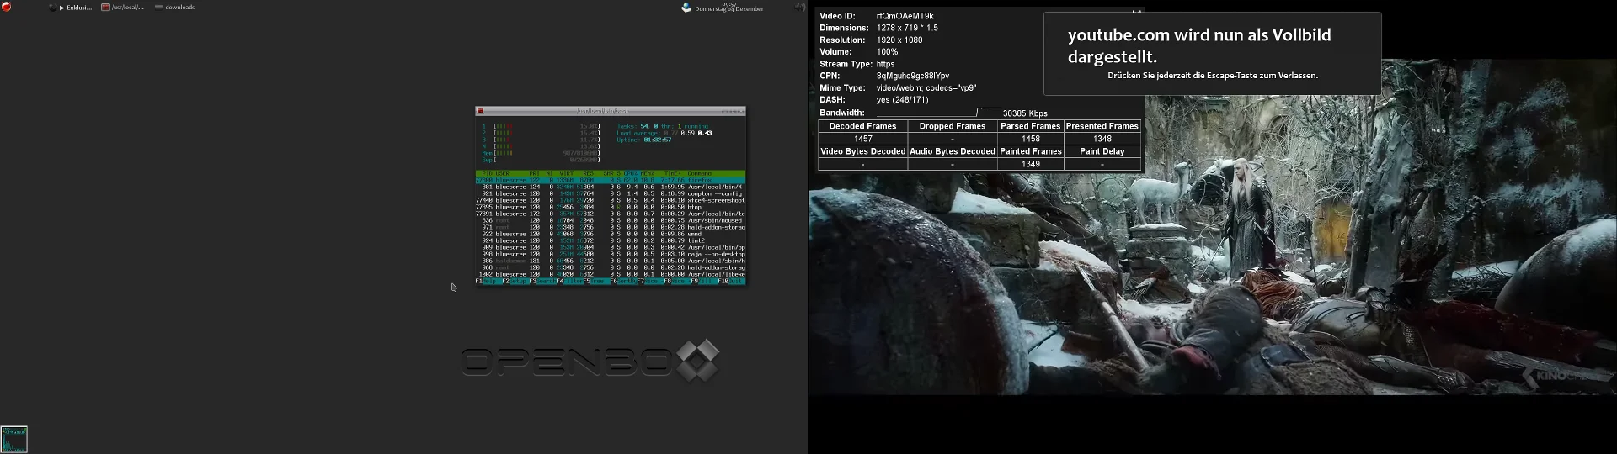1617x454 pixels.
Task: Switch to the /usr/local/... terminal taskbar item
Action: [x=123, y=8]
